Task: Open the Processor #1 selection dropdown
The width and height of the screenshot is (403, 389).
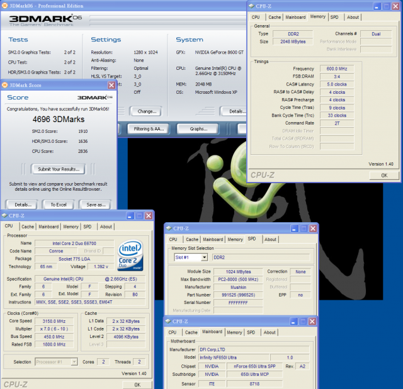Action: click(74, 362)
